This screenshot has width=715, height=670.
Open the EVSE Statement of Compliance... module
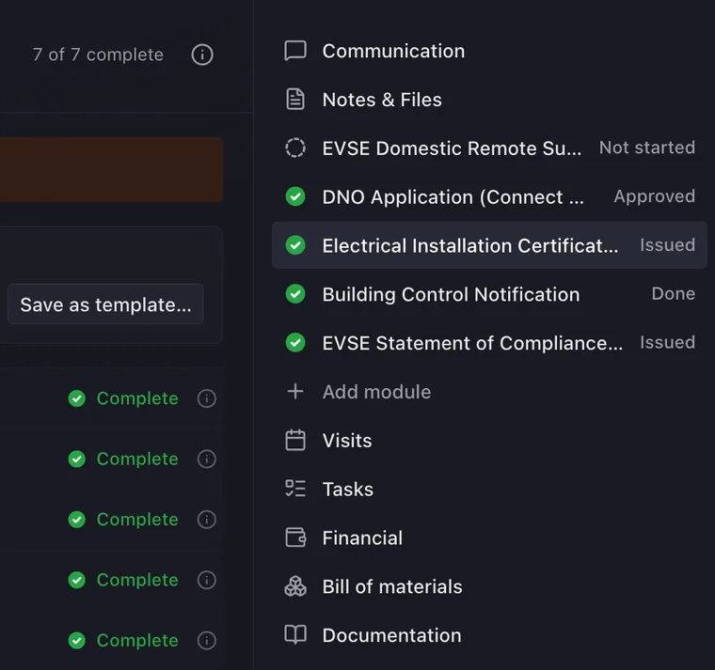489,342
